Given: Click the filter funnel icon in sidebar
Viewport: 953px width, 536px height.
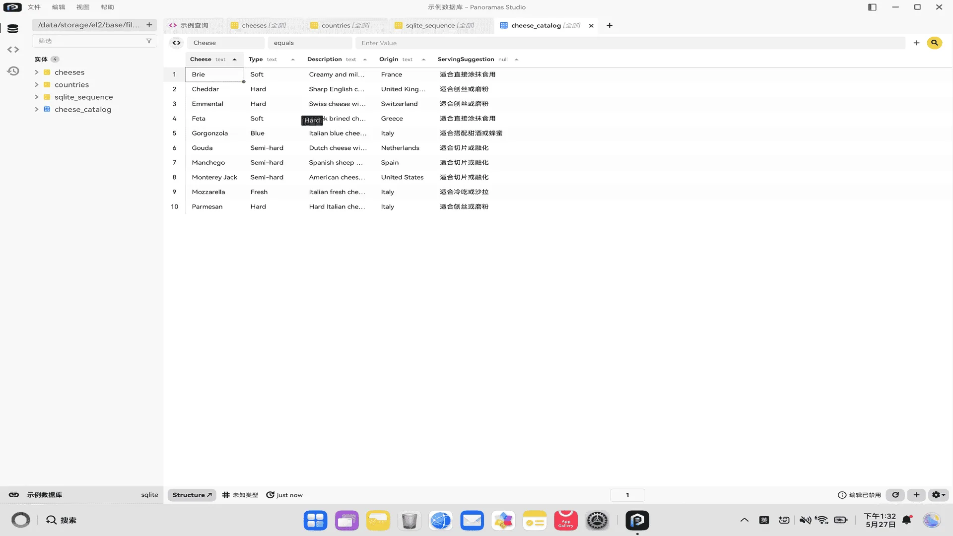Looking at the screenshot, I should pos(149,41).
